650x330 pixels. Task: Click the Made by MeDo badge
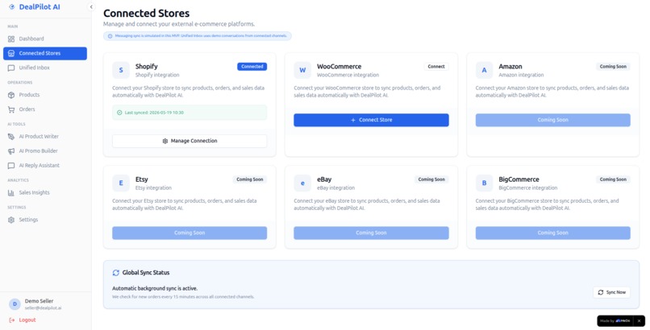(x=615, y=321)
